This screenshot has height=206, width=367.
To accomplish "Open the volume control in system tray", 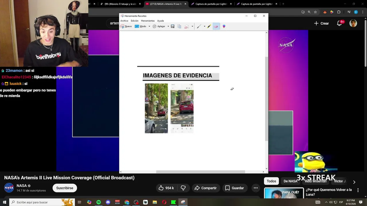I will pyautogui.click(x=331, y=202).
